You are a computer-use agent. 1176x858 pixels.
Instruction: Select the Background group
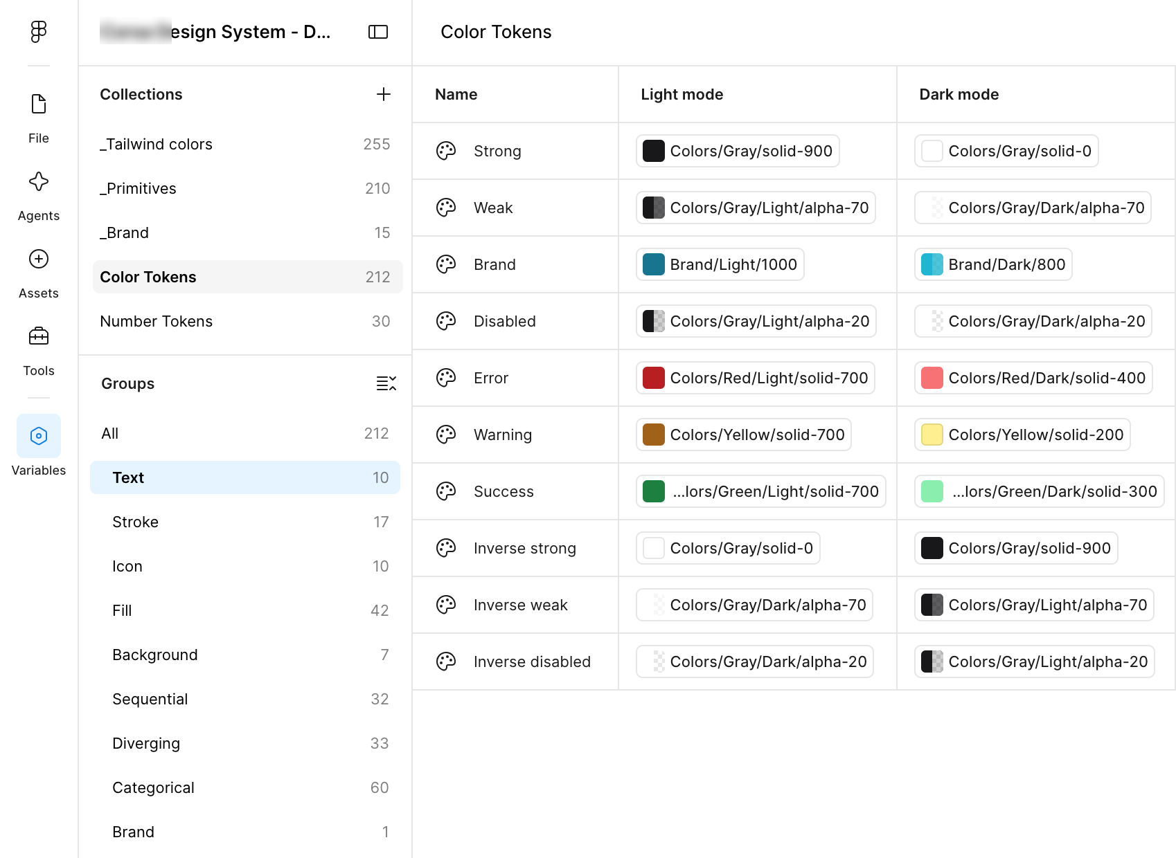(245, 655)
